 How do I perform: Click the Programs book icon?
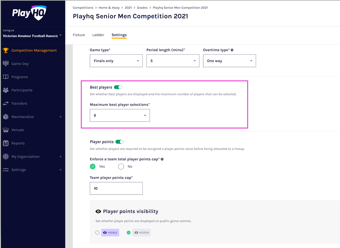[6, 77]
